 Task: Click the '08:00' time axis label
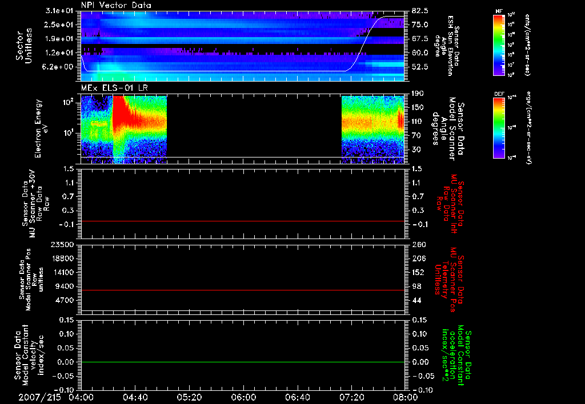click(x=406, y=397)
